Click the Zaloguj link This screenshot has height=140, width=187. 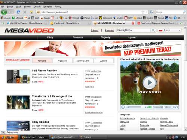coord(95,30)
